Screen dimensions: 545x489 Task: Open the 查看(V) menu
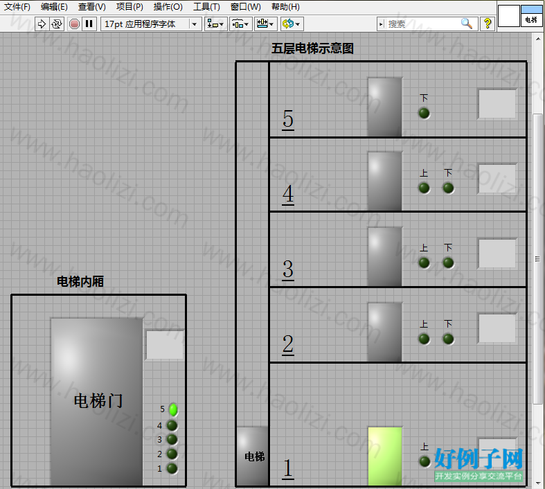pos(92,7)
